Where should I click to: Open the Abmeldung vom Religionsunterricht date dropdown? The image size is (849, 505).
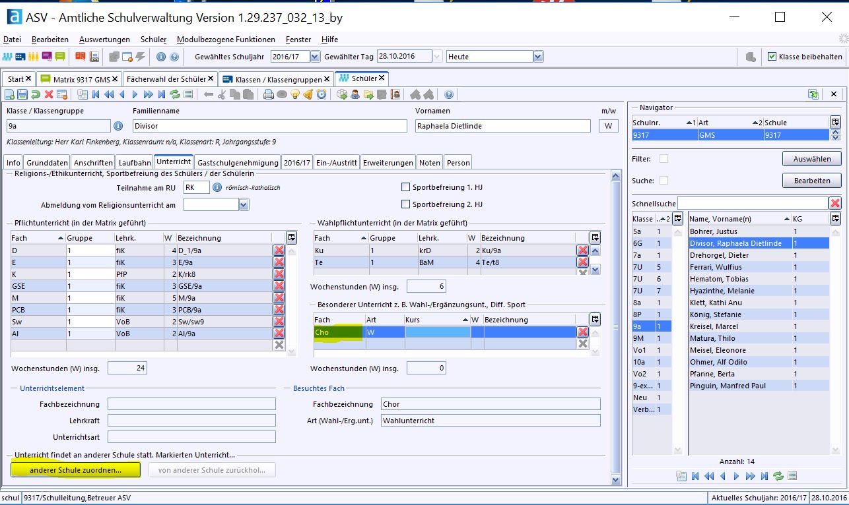tap(244, 205)
